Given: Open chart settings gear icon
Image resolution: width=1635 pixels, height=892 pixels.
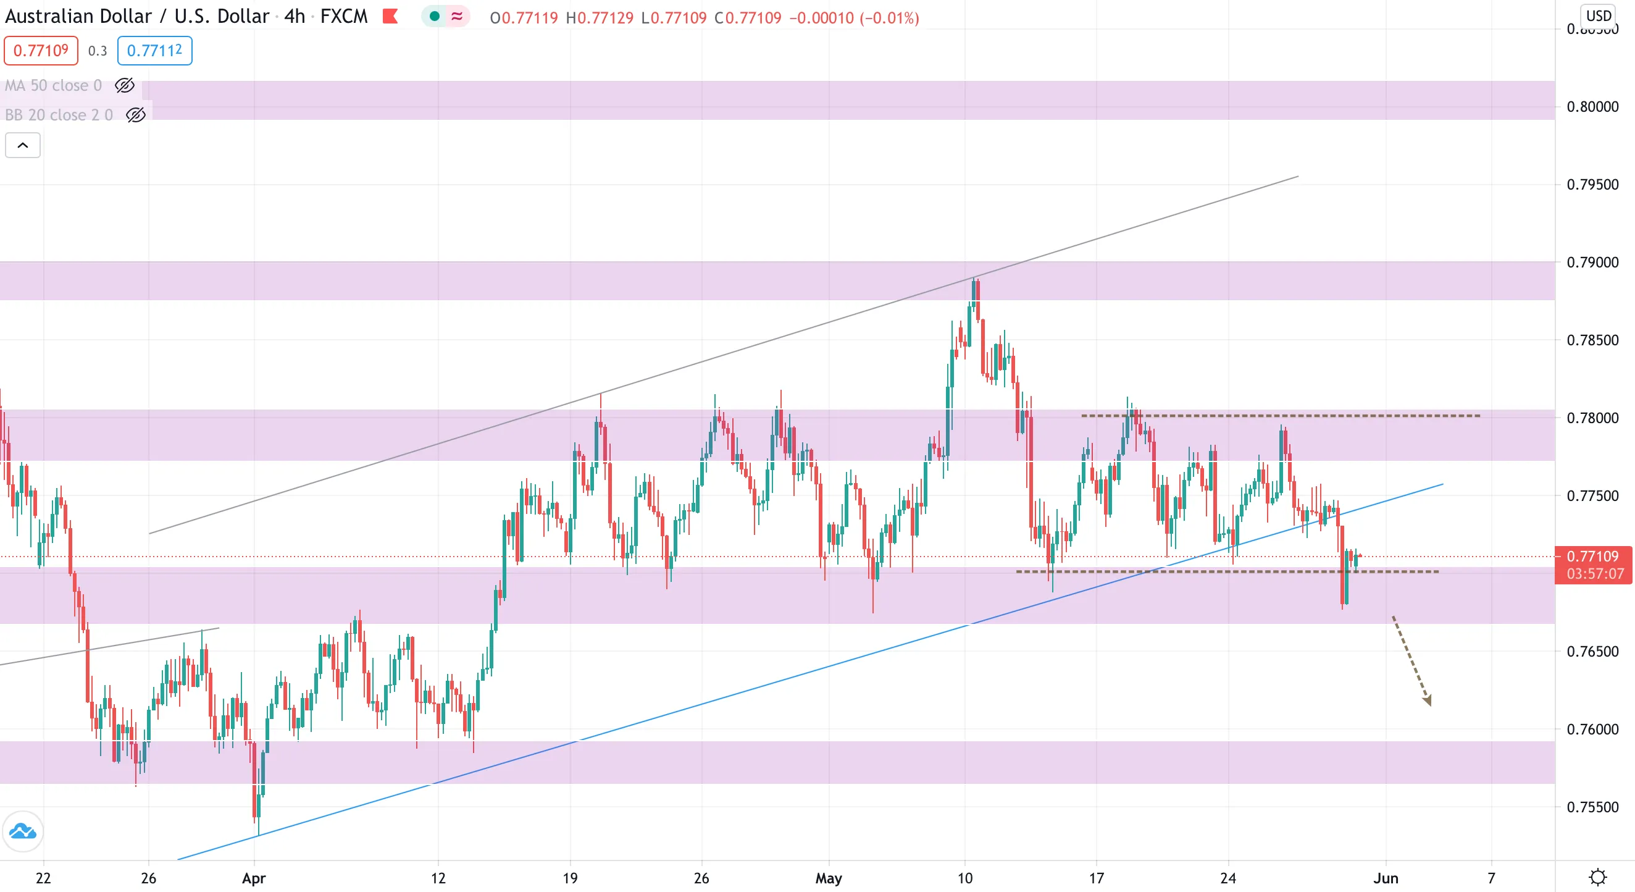Looking at the screenshot, I should [1597, 877].
